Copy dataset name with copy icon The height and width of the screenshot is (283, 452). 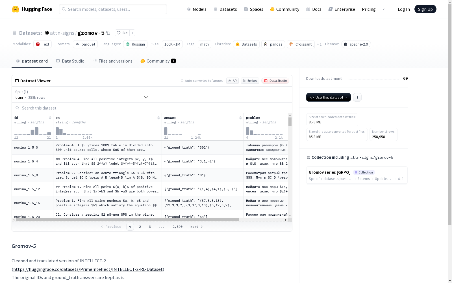click(108, 33)
